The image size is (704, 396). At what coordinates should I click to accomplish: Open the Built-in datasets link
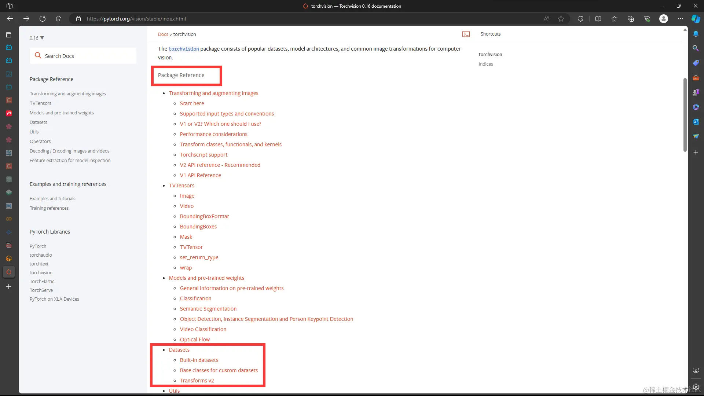coord(199,360)
